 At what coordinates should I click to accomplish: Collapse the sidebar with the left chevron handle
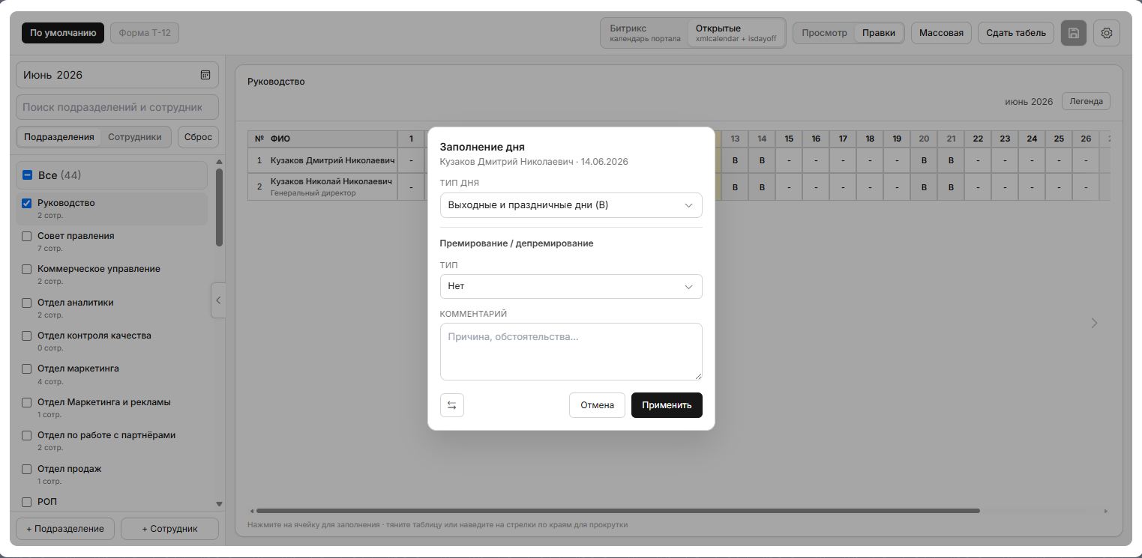click(x=218, y=300)
